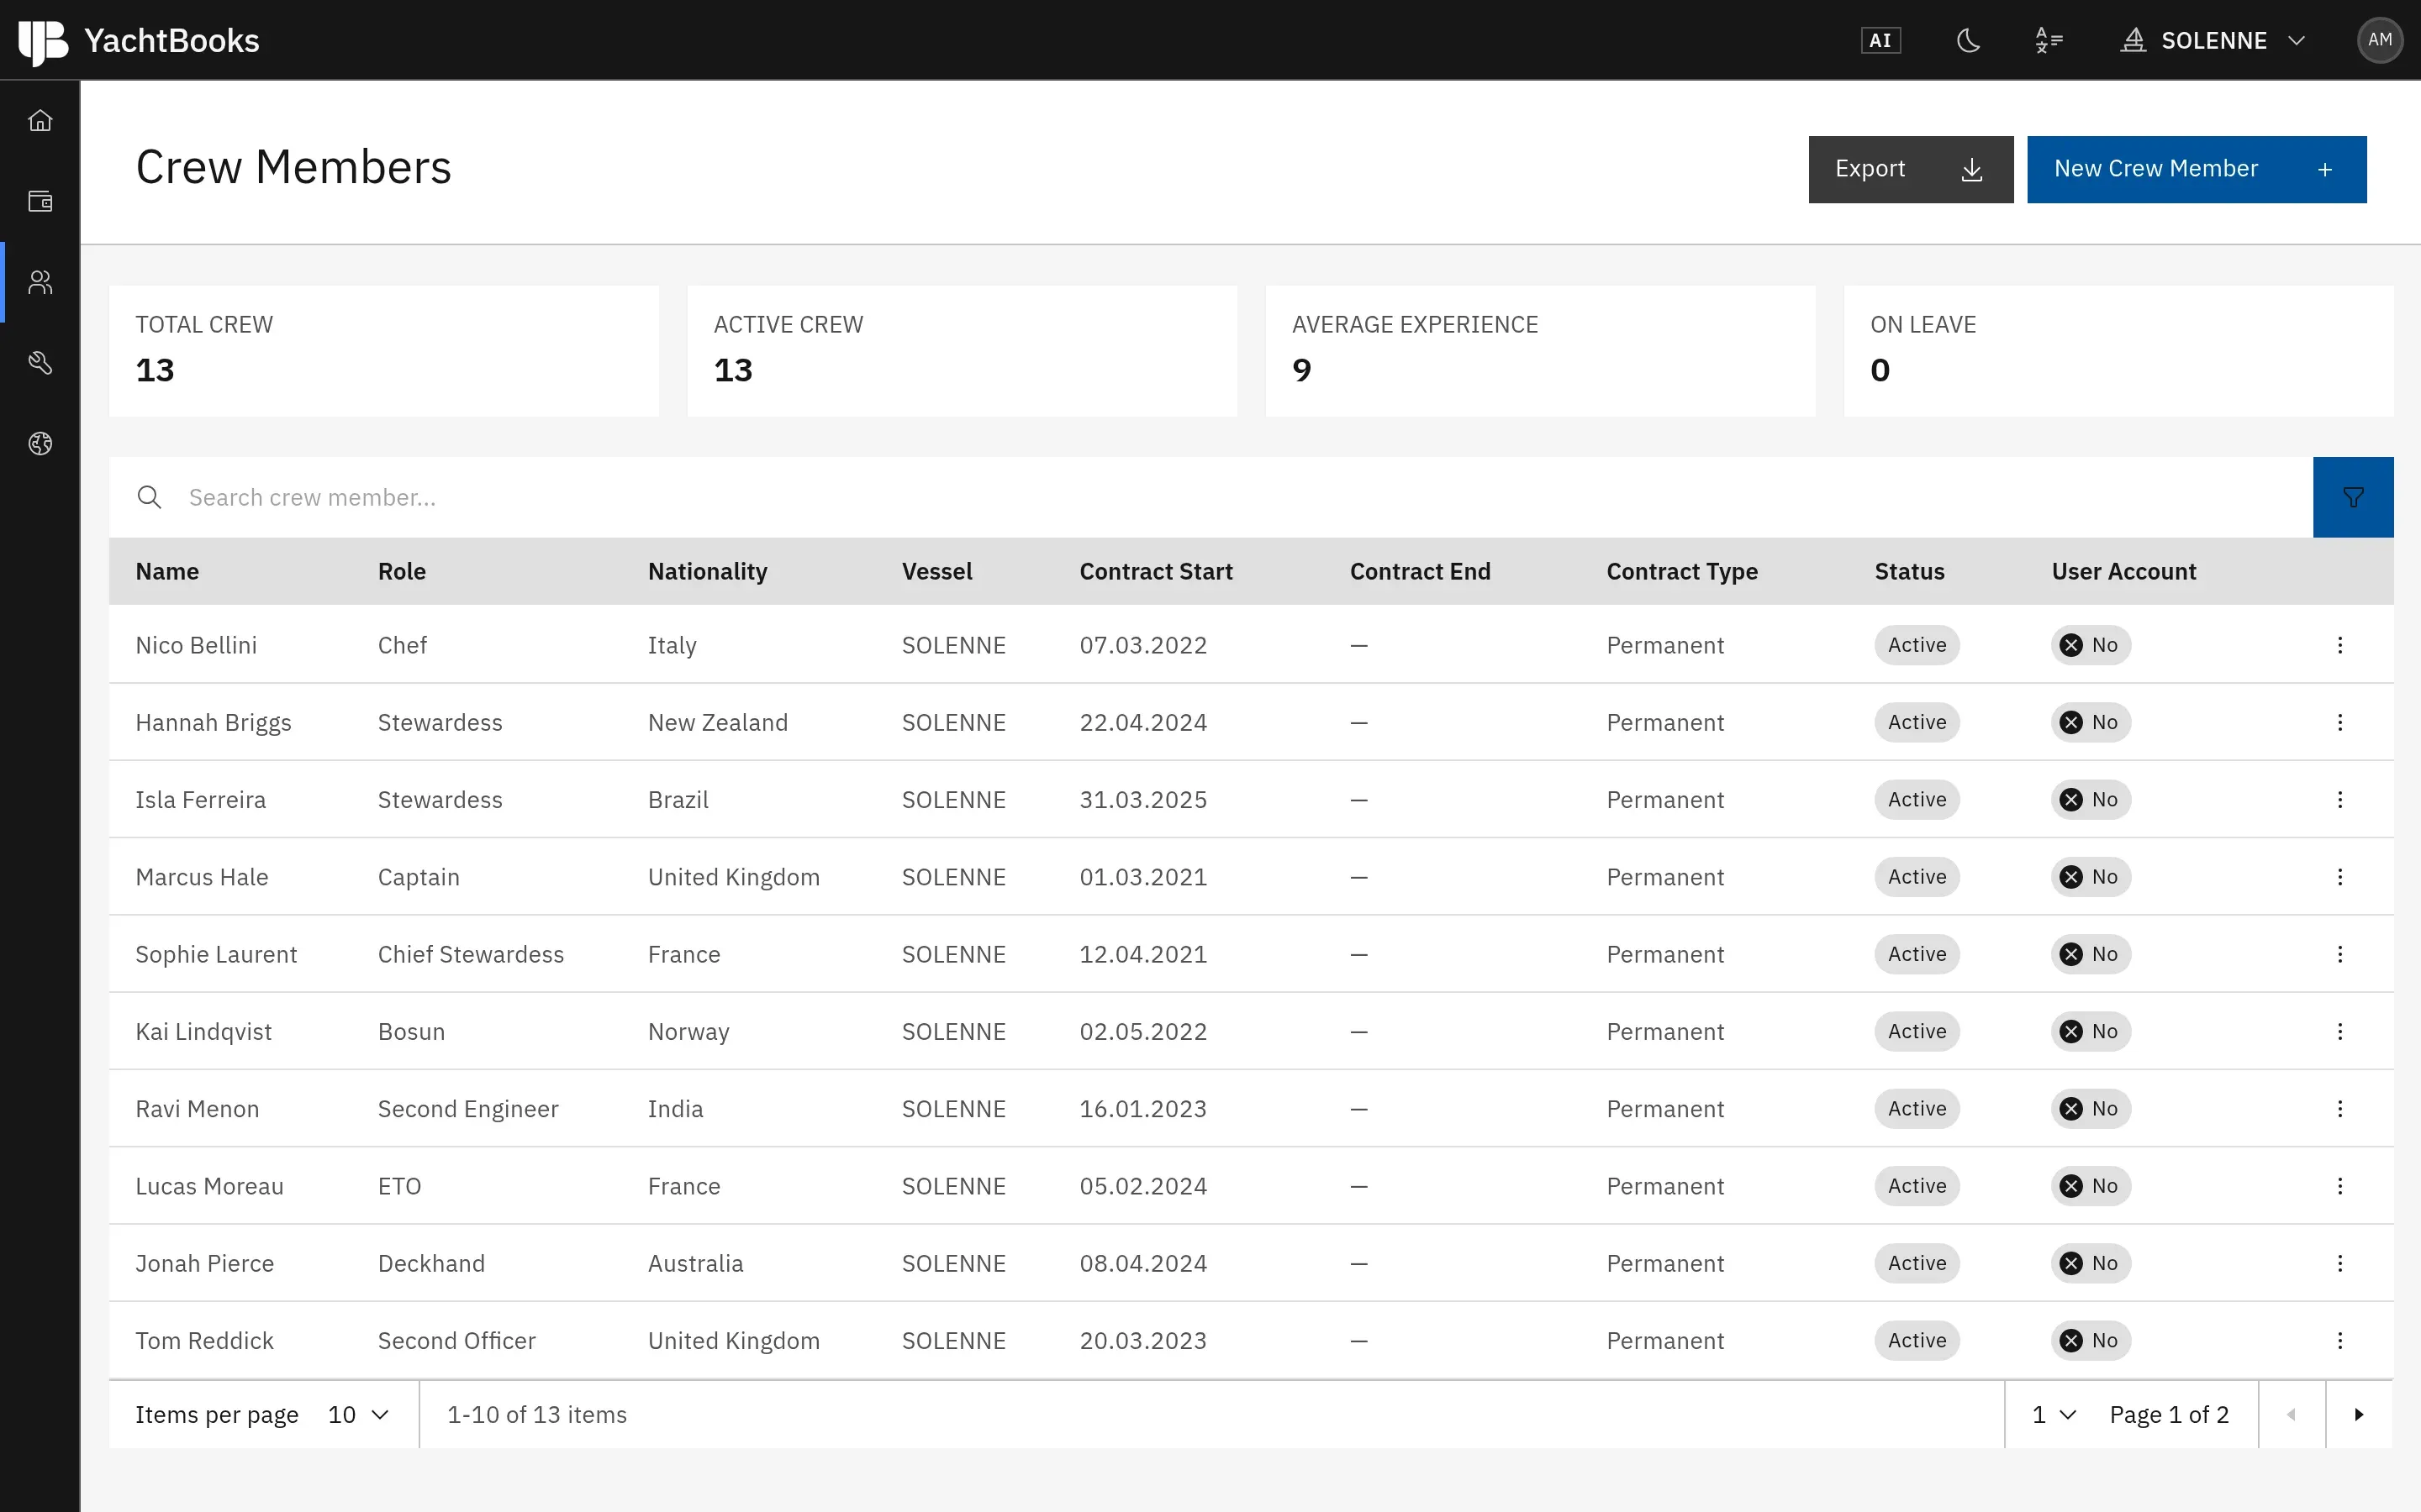Open the page number dropdown
Image resolution: width=2421 pixels, height=1512 pixels.
[x=2054, y=1414]
